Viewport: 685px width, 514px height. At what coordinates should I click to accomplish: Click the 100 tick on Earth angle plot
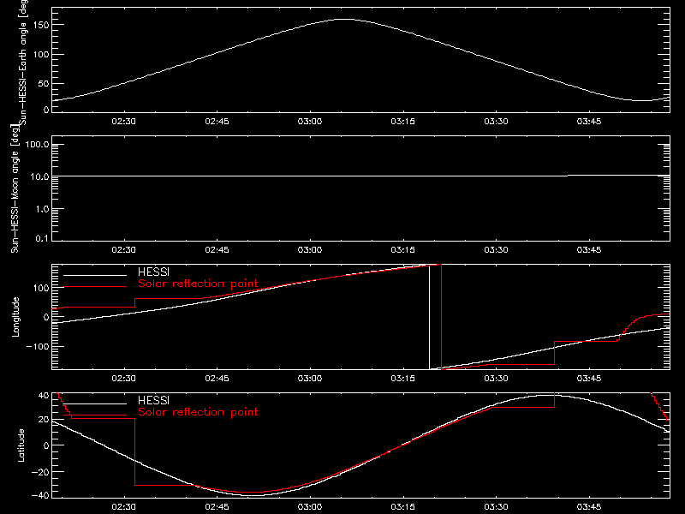click(x=41, y=54)
